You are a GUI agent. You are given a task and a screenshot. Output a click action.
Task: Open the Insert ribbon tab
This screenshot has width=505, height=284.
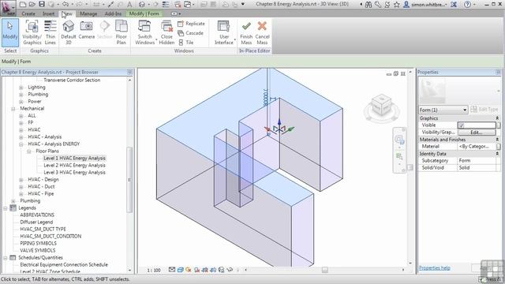pos(48,14)
